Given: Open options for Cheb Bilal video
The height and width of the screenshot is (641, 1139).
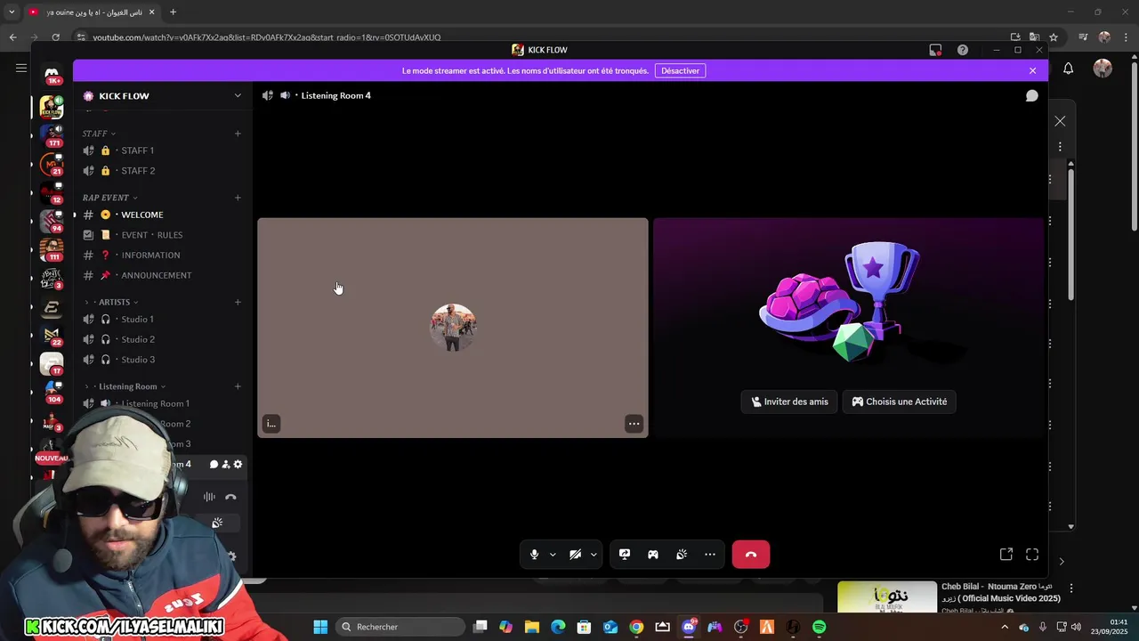Looking at the screenshot, I should [1071, 588].
